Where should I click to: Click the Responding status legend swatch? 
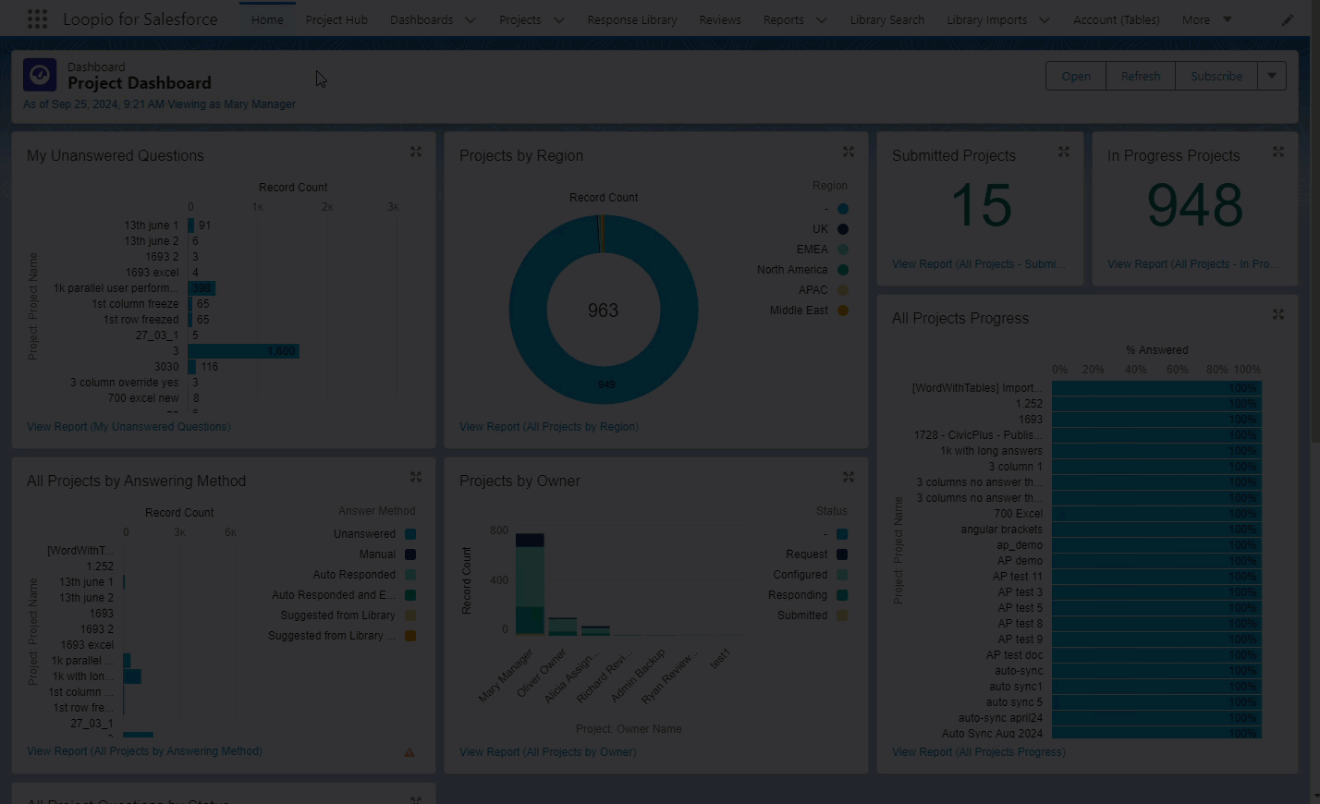click(842, 595)
